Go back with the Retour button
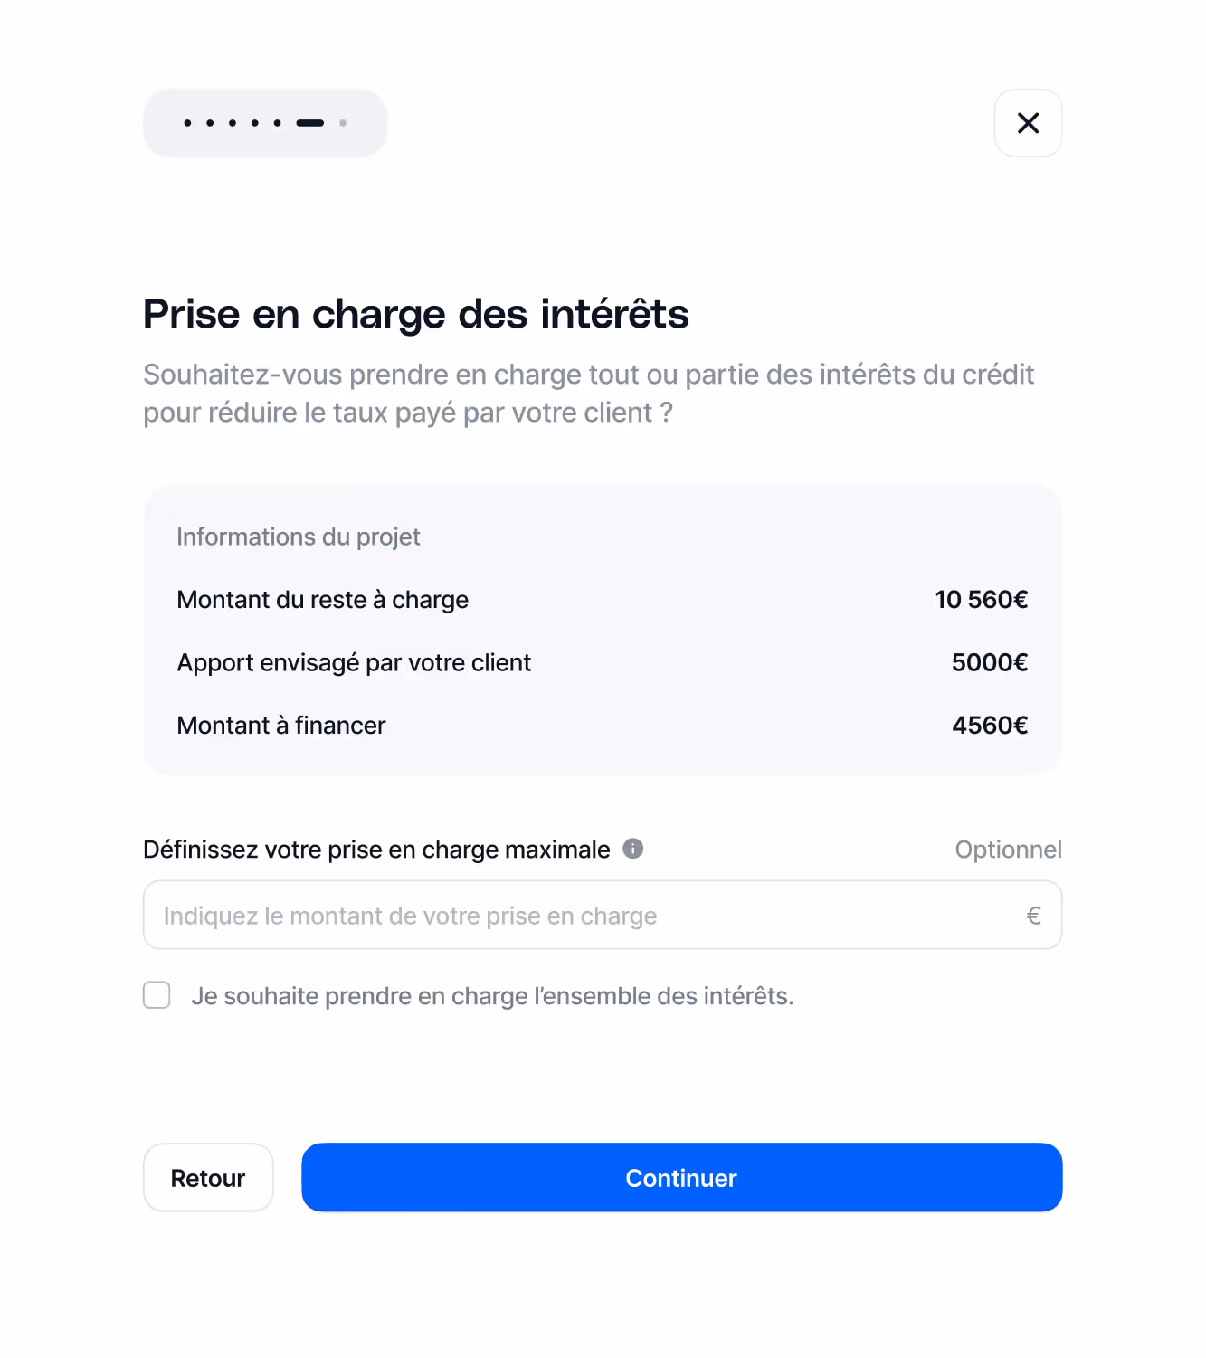The image size is (1206, 1358). pos(208,1177)
